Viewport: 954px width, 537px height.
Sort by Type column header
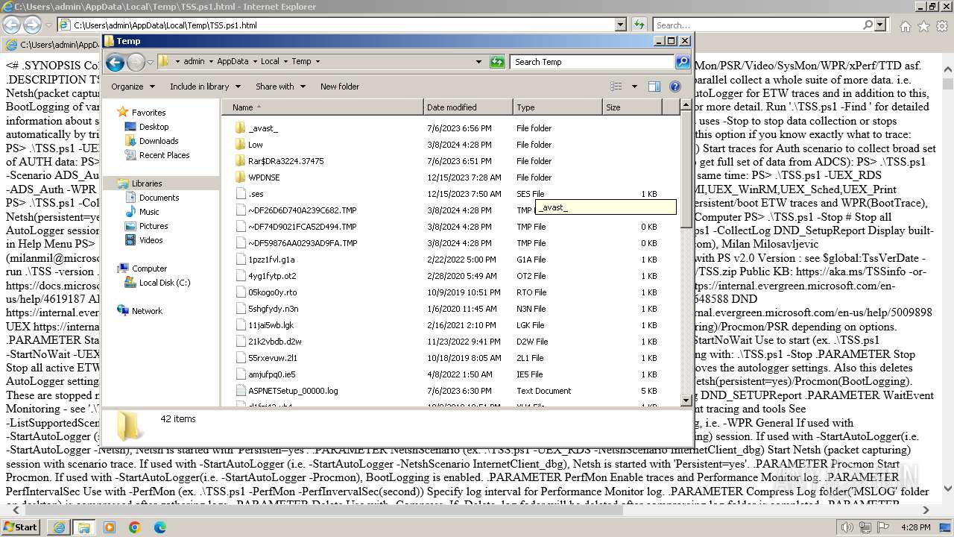557,107
